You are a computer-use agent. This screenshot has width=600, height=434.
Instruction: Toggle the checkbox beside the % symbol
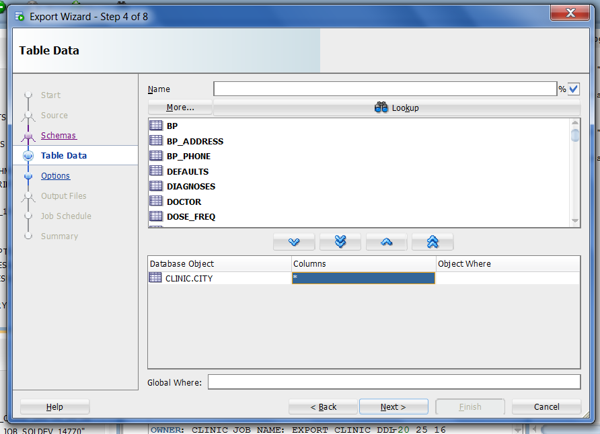573,89
